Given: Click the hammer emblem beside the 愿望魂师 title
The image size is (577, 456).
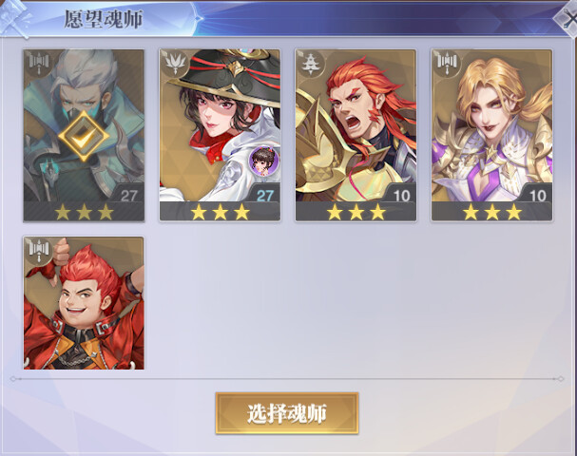Looking at the screenshot, I should tap(16, 19).
